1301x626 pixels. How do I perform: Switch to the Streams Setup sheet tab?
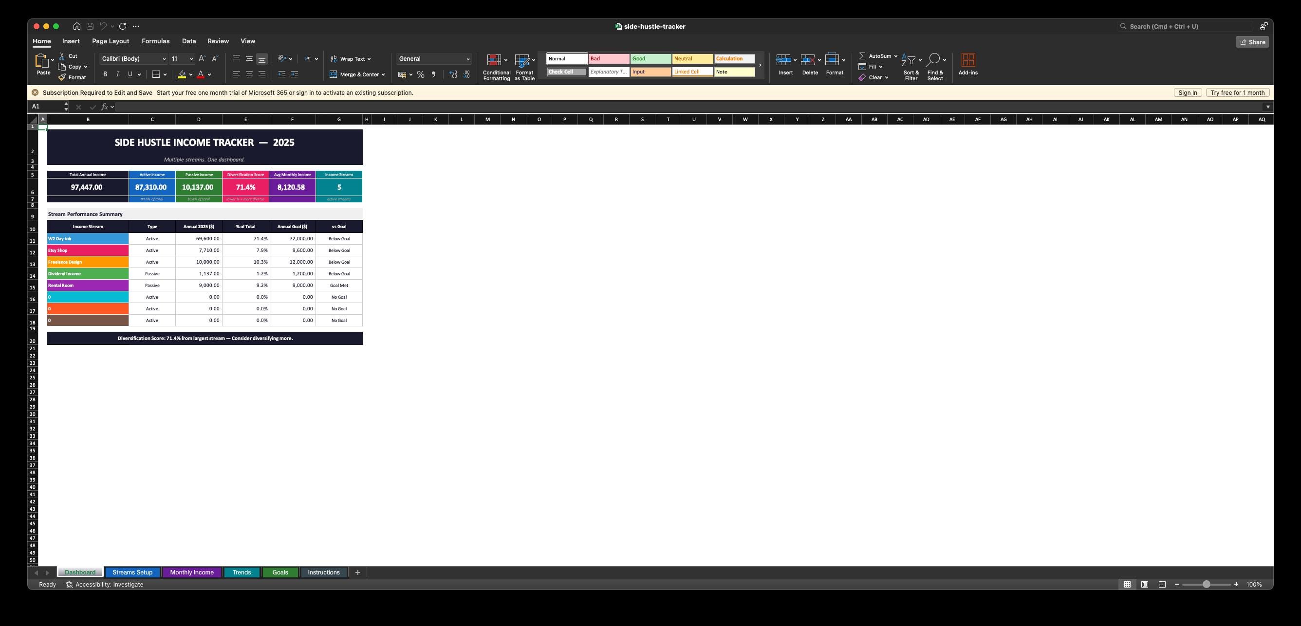tap(132, 572)
